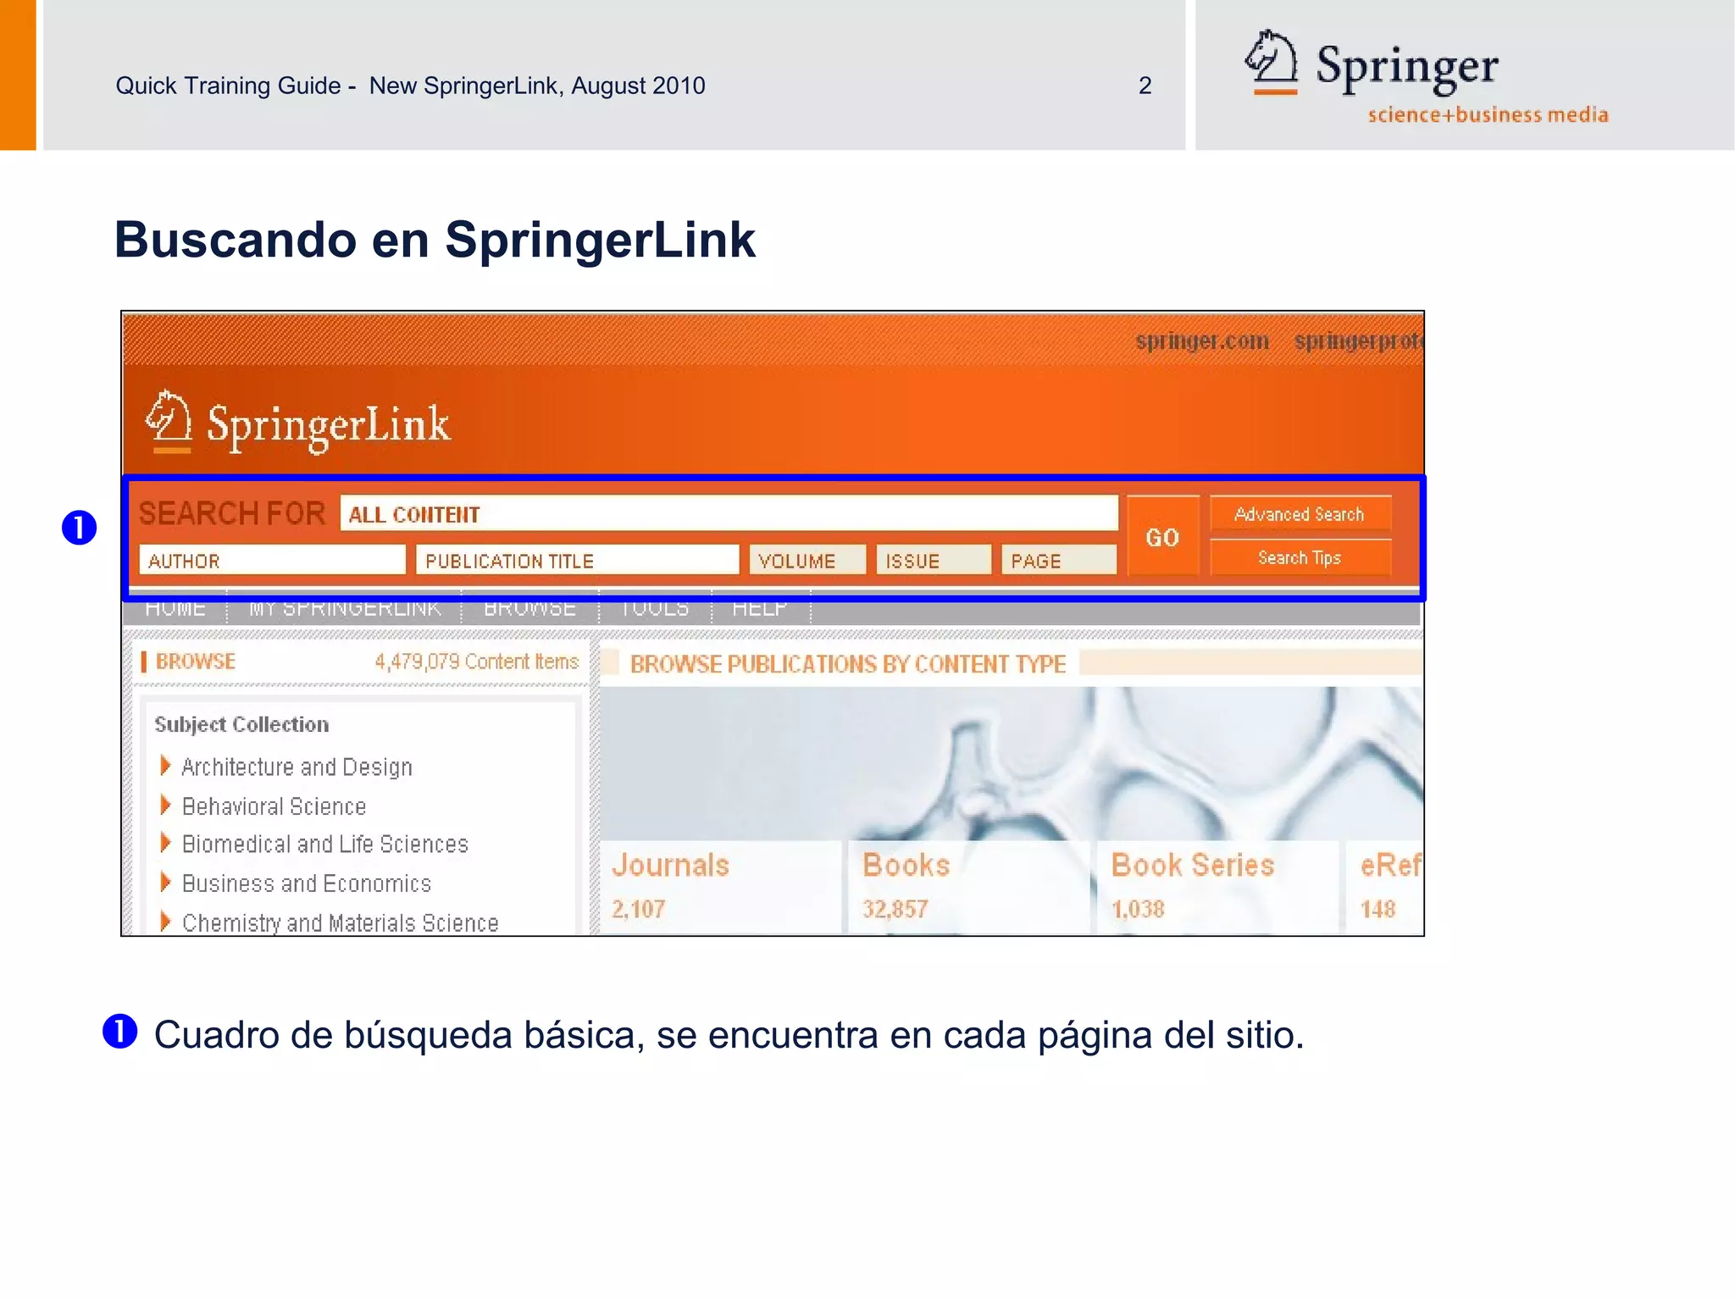Focus the PUBLICATION TITLE field
1735x1301 pixels.
click(x=577, y=561)
